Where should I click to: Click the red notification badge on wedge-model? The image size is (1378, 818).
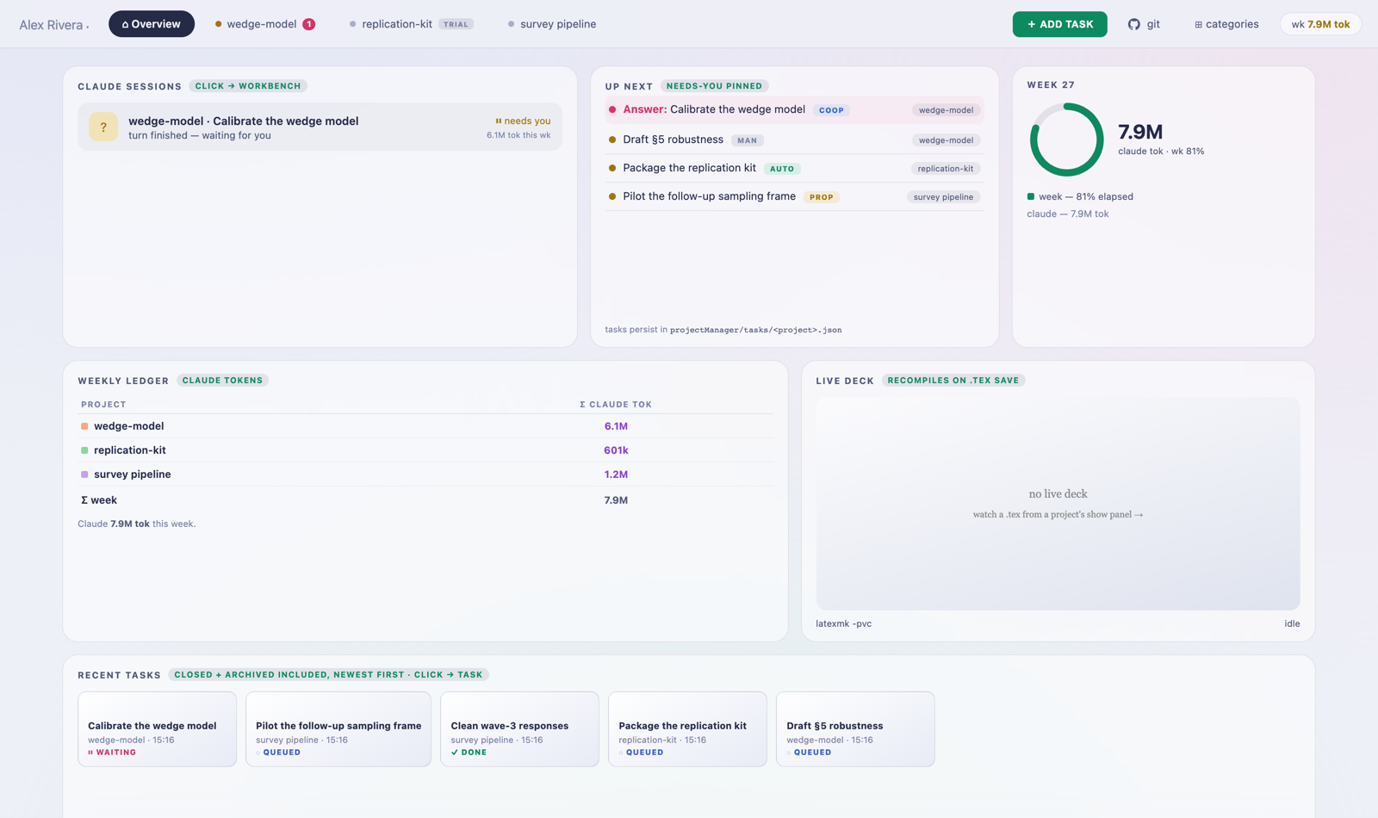click(308, 24)
